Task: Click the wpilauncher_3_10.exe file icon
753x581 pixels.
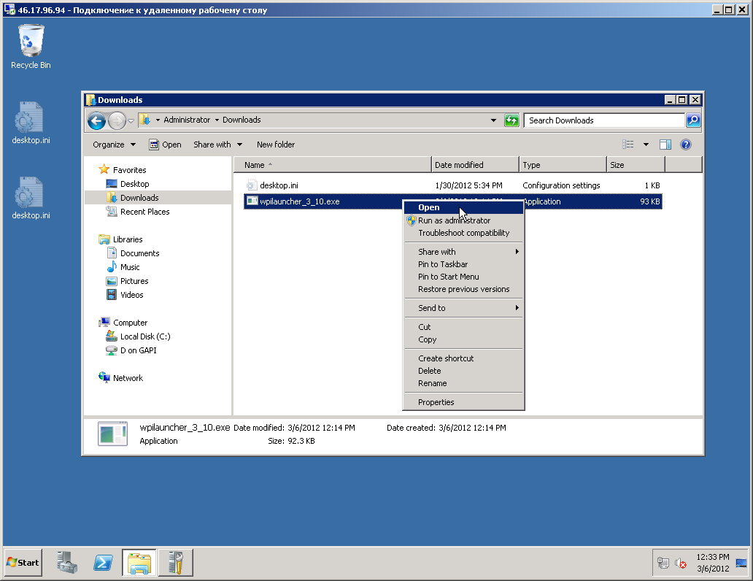Action: [x=252, y=201]
